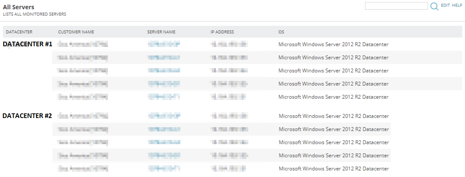Viewport: 465px width, 177px height.
Task: Click the OS value in DATACENTER #2 row
Action: point(334,116)
